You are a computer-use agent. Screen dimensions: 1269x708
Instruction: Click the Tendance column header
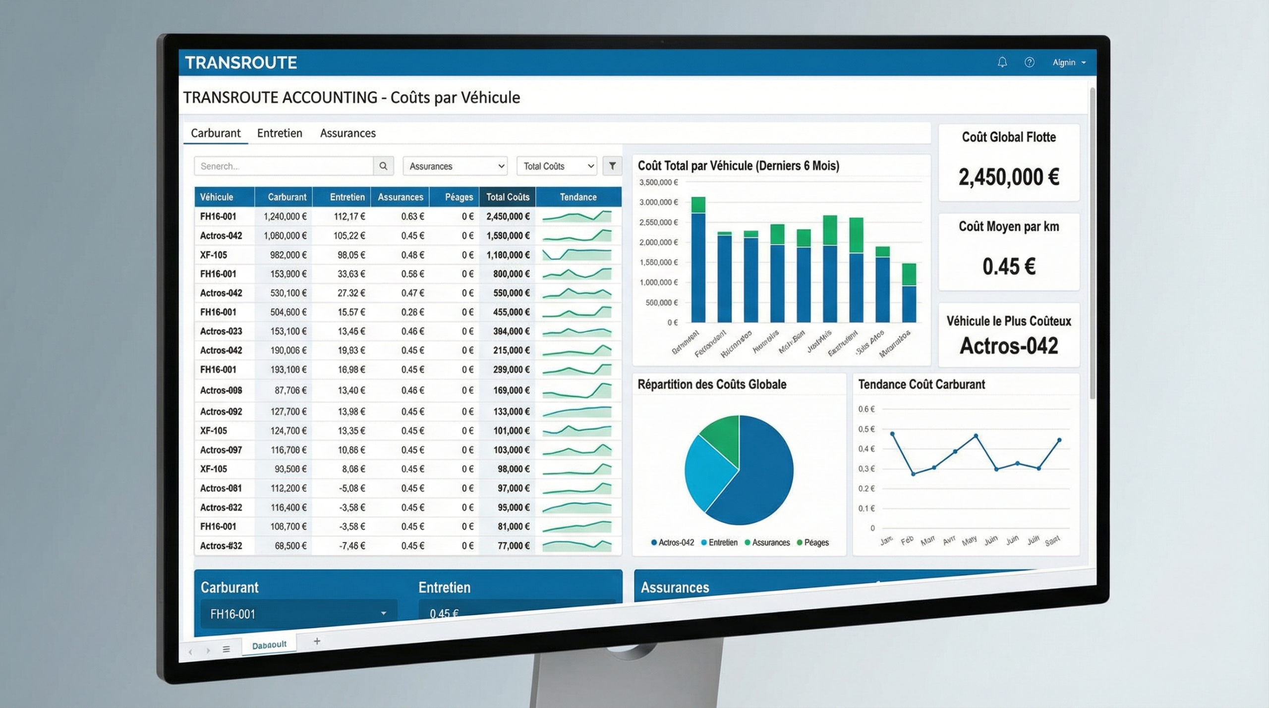pyautogui.click(x=578, y=197)
